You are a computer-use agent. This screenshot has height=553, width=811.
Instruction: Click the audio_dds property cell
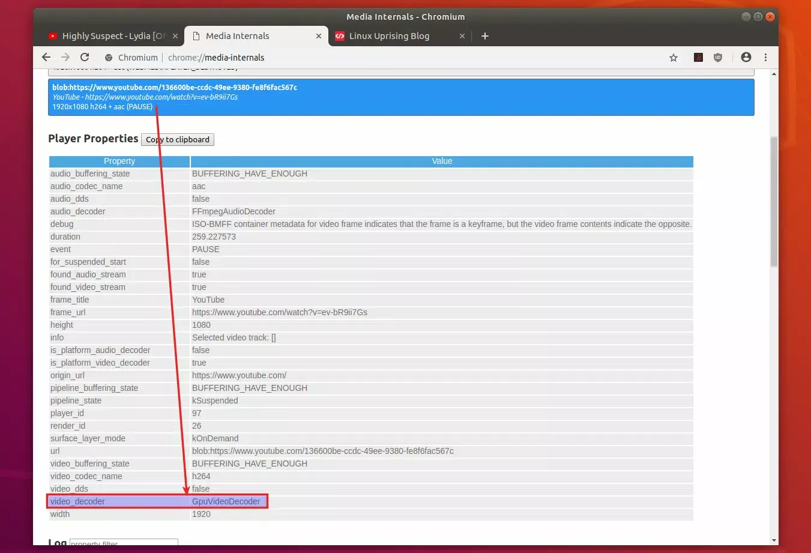[119, 199]
